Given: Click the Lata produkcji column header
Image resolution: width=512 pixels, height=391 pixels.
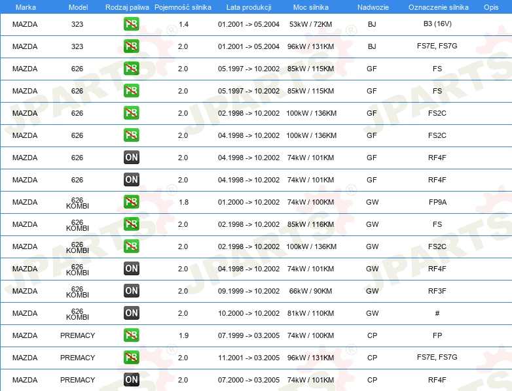Looking at the screenshot, I should click(249, 7).
